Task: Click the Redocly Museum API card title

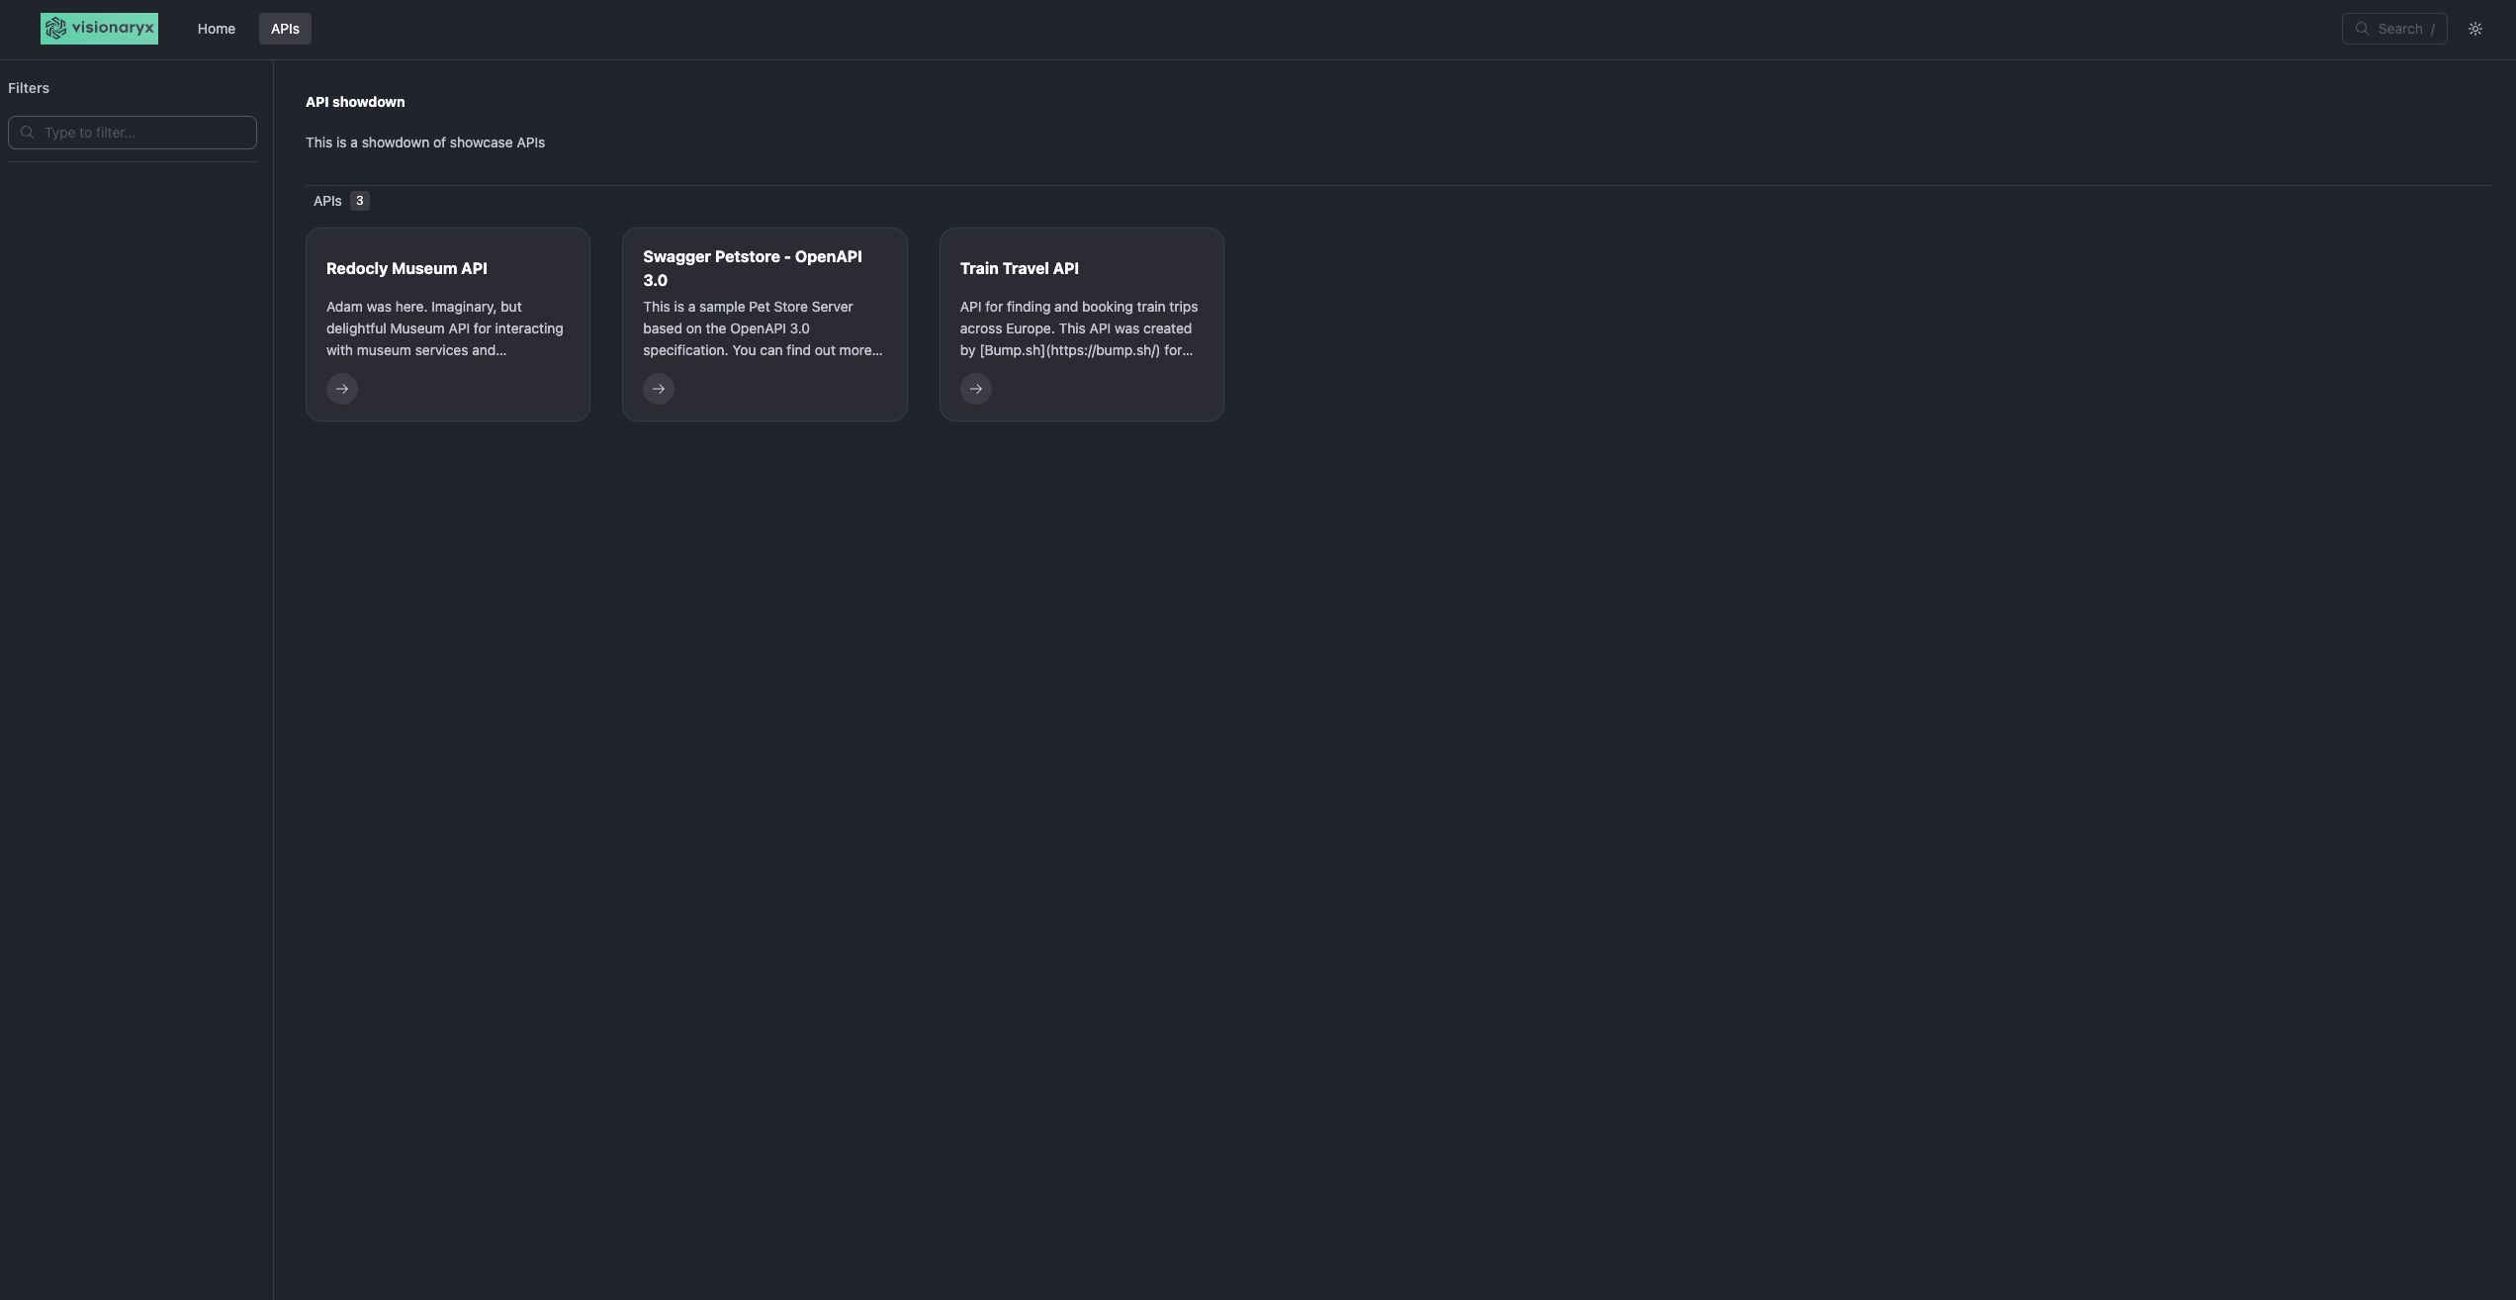Action: click(x=406, y=268)
